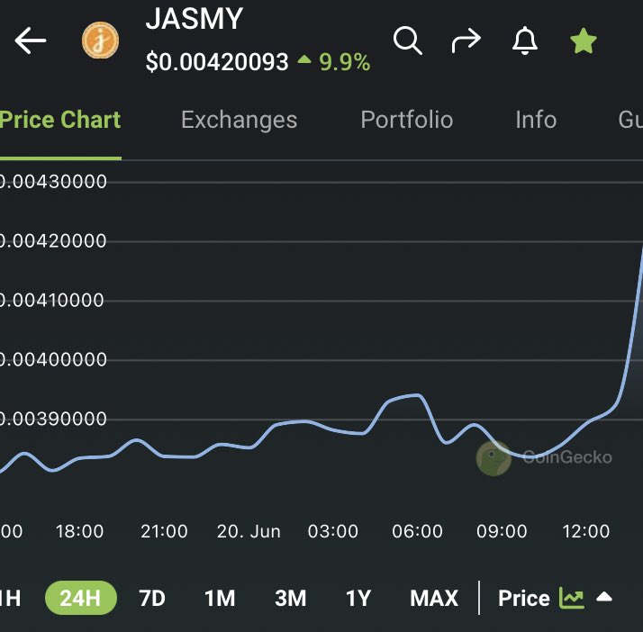The width and height of the screenshot is (643, 632).
Task: Choose the 3M time range
Action: [291, 598]
